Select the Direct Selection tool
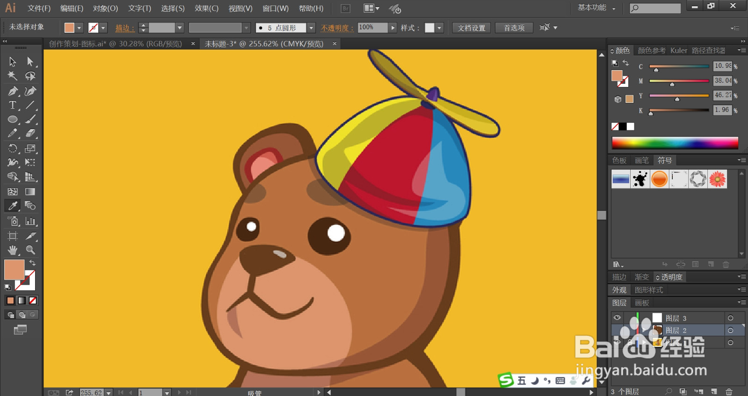Viewport: 748px width, 396px height. coord(30,62)
